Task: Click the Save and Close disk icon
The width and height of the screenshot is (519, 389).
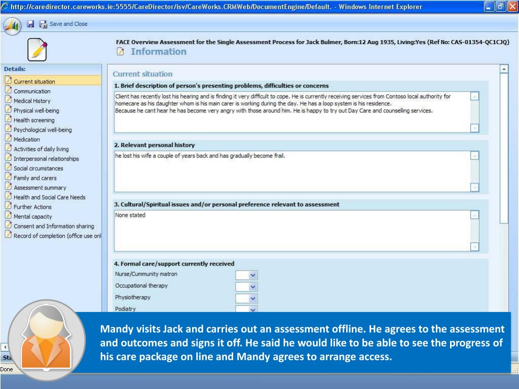Action: (43, 24)
